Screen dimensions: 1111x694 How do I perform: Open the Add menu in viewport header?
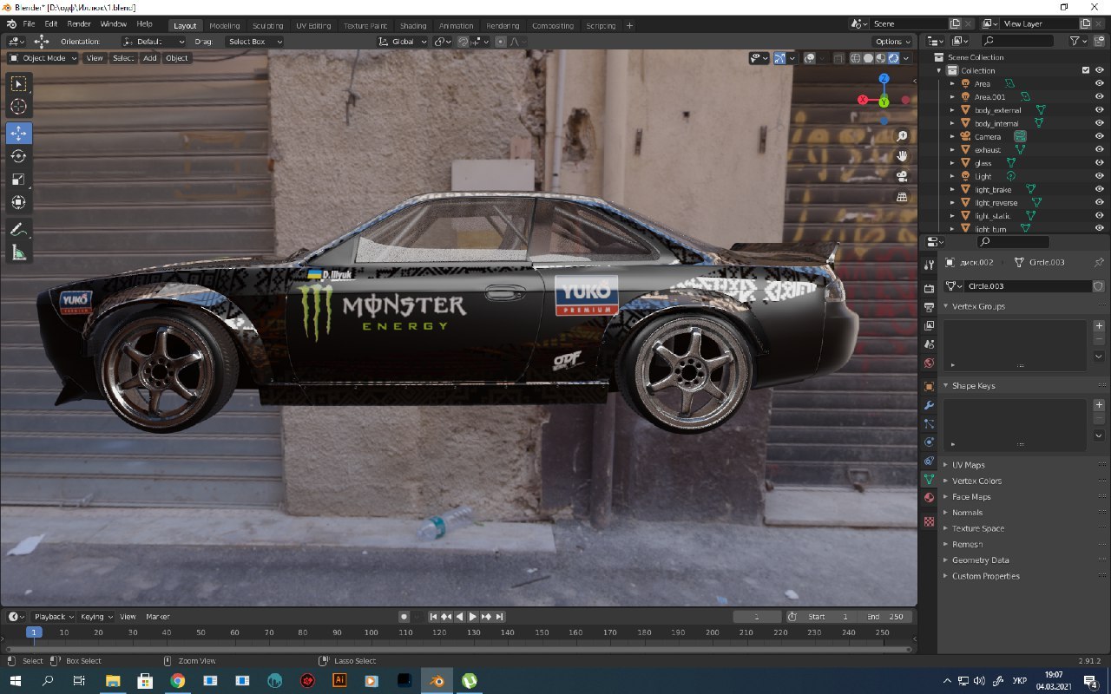pos(150,58)
